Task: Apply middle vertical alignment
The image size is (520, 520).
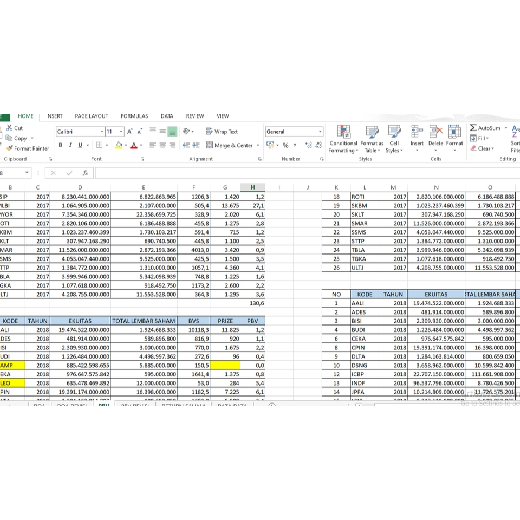Action: click(x=162, y=131)
